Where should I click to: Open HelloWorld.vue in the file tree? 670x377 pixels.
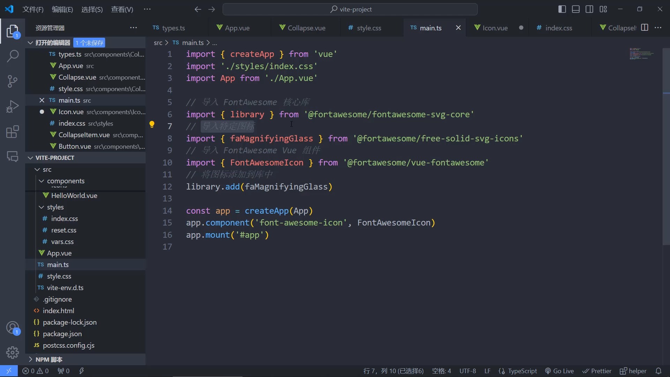pos(74,195)
